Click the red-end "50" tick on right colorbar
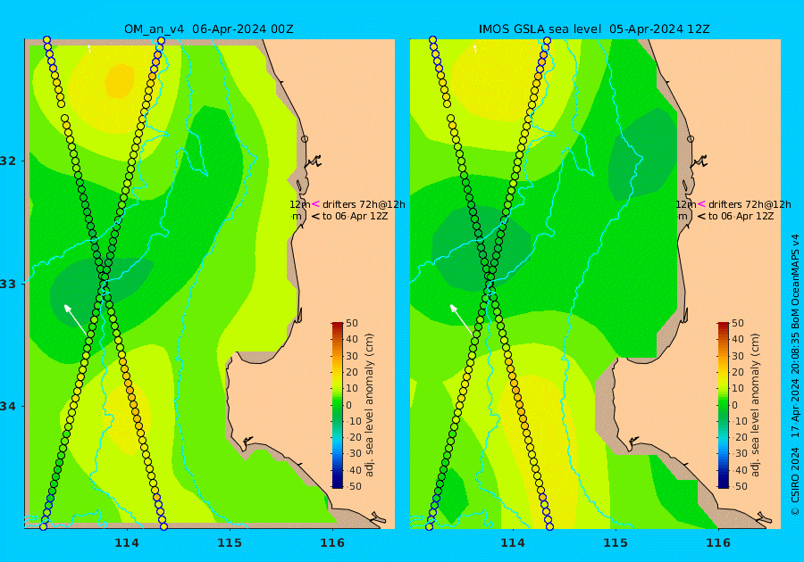804x562 pixels. click(x=737, y=324)
